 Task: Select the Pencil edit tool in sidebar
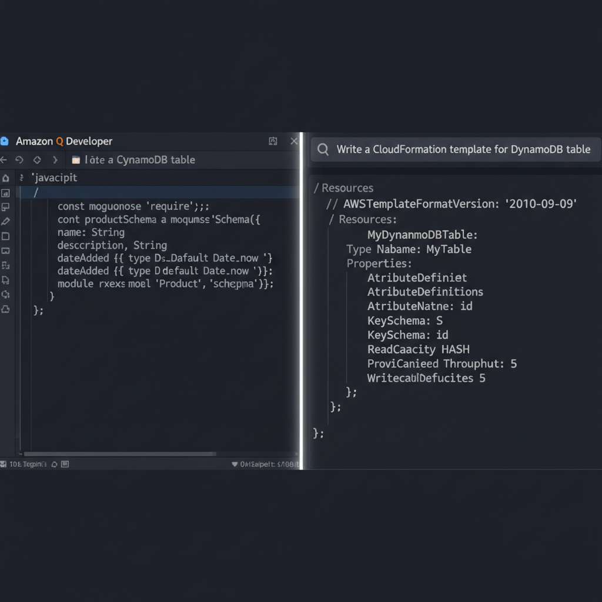click(x=5, y=221)
